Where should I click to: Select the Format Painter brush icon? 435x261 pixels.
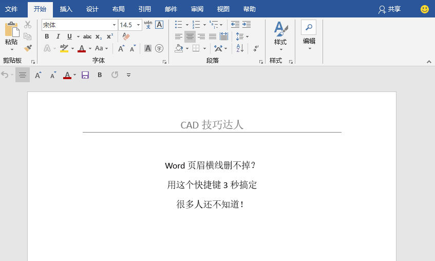[27, 48]
